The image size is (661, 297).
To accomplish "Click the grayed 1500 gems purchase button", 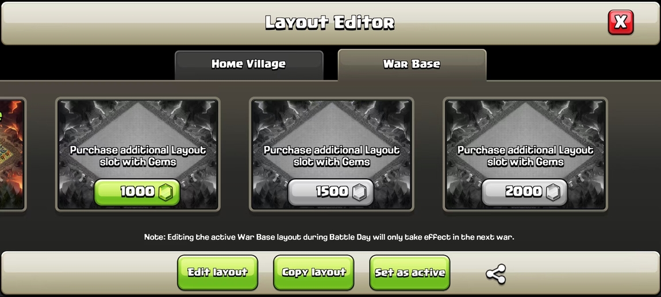I will pyautogui.click(x=330, y=192).
